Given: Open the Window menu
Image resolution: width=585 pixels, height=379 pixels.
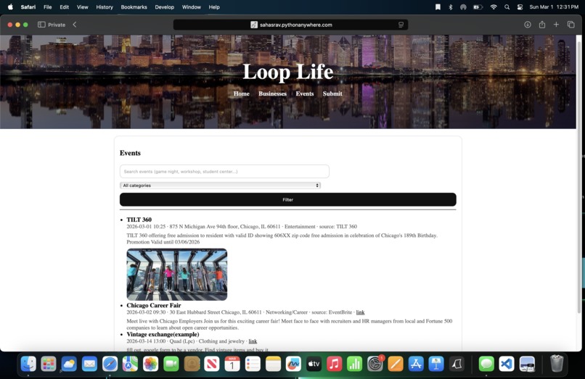Looking at the screenshot, I should [x=192, y=7].
